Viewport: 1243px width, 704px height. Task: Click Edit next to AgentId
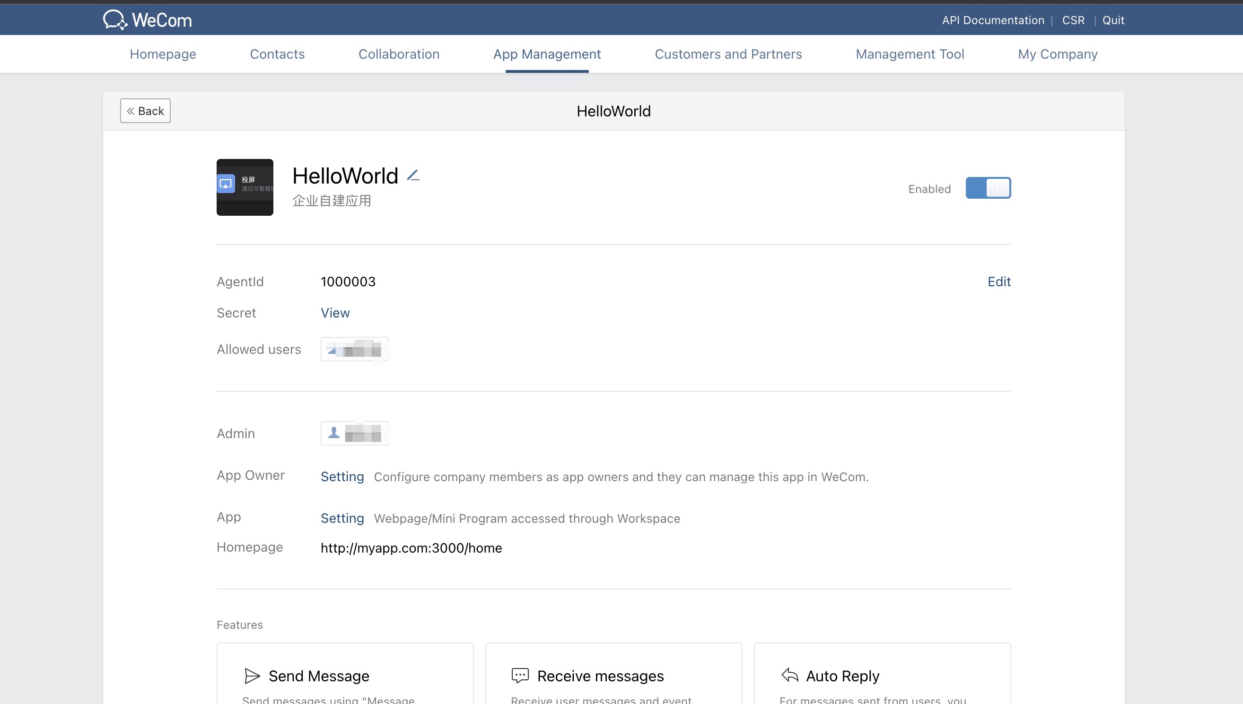pos(998,282)
